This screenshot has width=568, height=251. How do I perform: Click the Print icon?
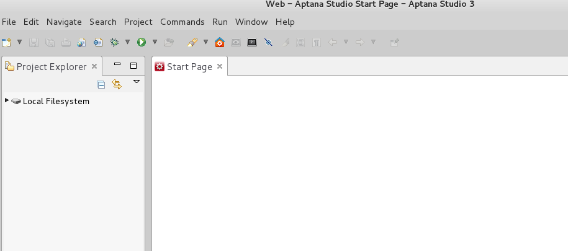click(66, 42)
